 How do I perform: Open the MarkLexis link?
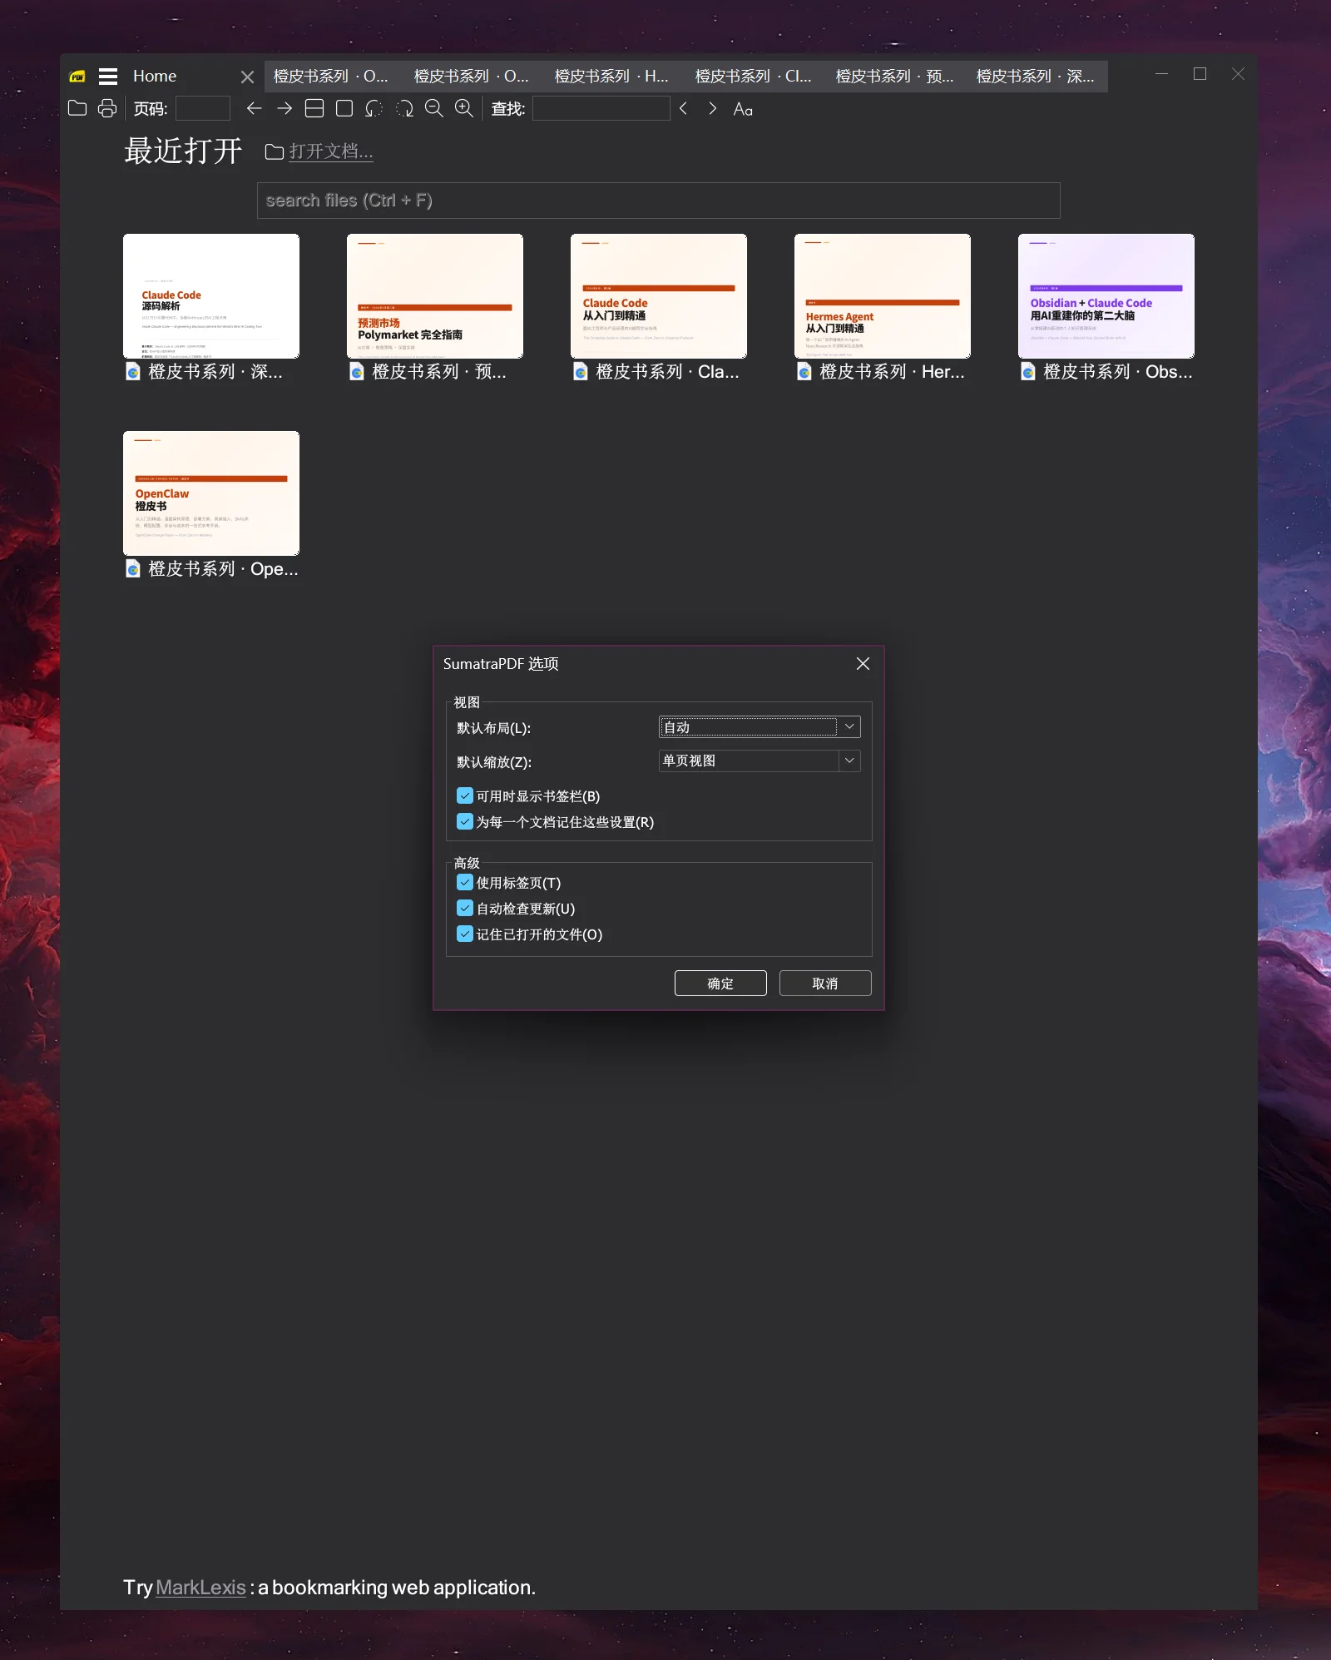(200, 1588)
